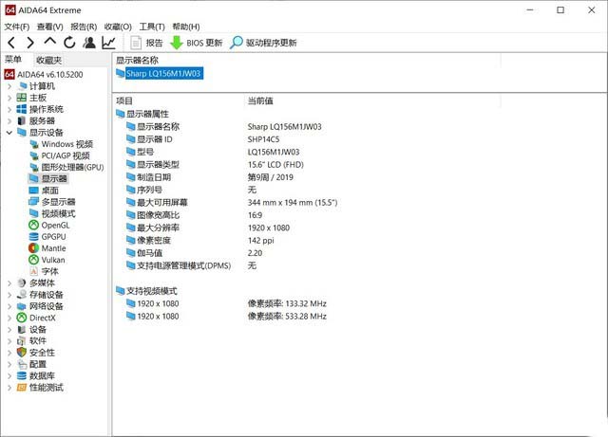608x437 pixels.
Task: Select 显示器 tree item
Action: pyautogui.click(x=54, y=179)
